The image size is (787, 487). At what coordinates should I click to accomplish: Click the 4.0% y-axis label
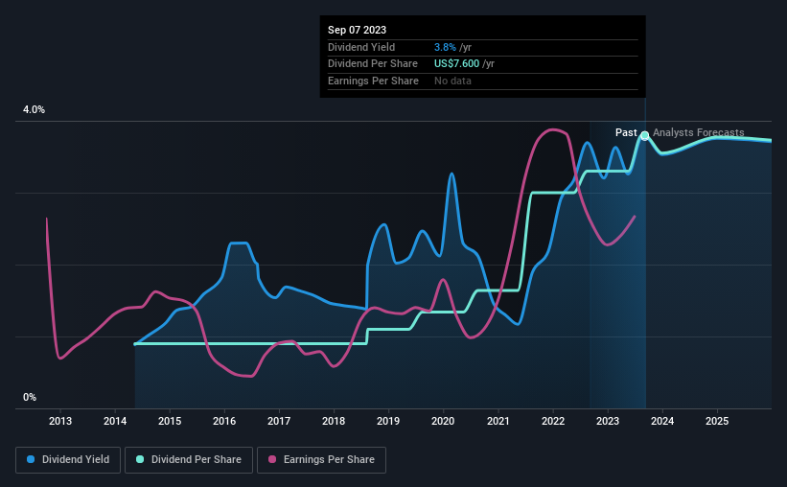click(34, 109)
